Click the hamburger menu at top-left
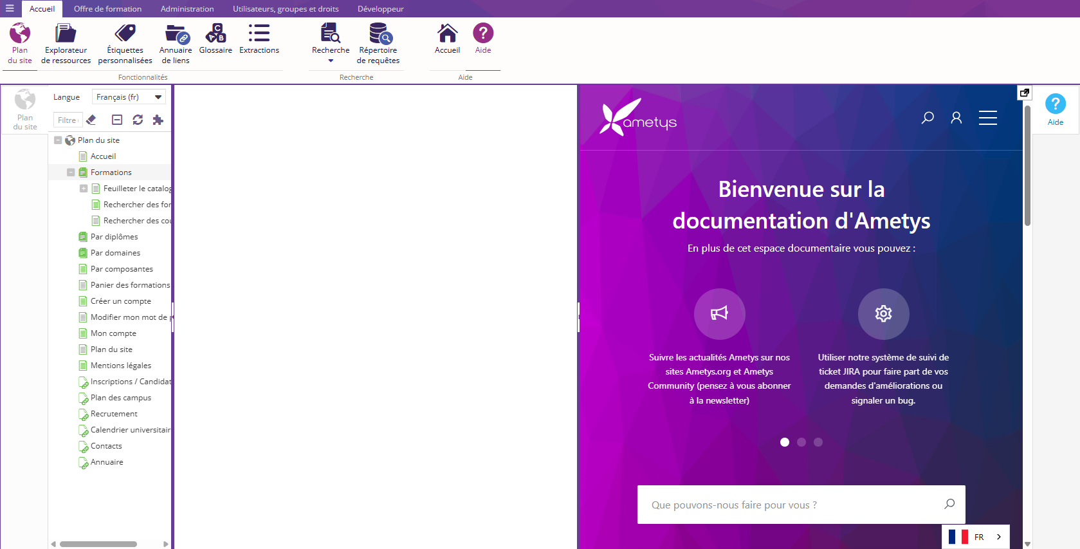This screenshot has height=549, width=1080. (x=10, y=8)
